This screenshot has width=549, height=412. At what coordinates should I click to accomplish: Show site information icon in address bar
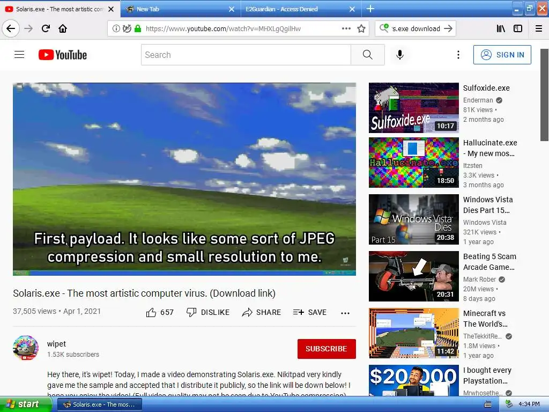(116, 29)
